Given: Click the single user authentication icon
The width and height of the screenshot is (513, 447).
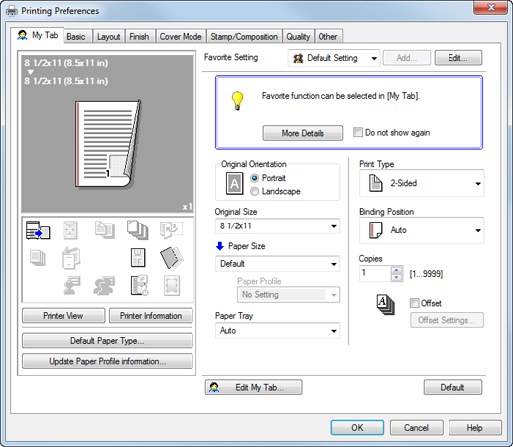Looking at the screenshot, I should 71,285.
